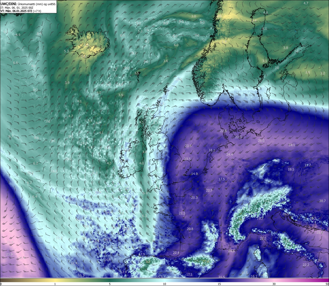Click the 22.2 value on the map
329x286 pixels.
306,265
